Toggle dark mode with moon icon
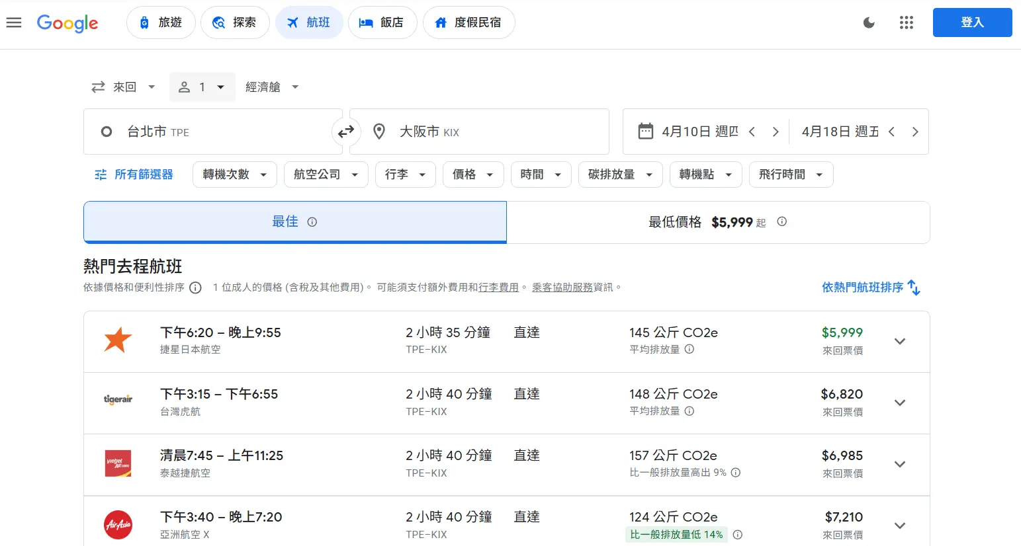The height and width of the screenshot is (546, 1021). coord(869,22)
